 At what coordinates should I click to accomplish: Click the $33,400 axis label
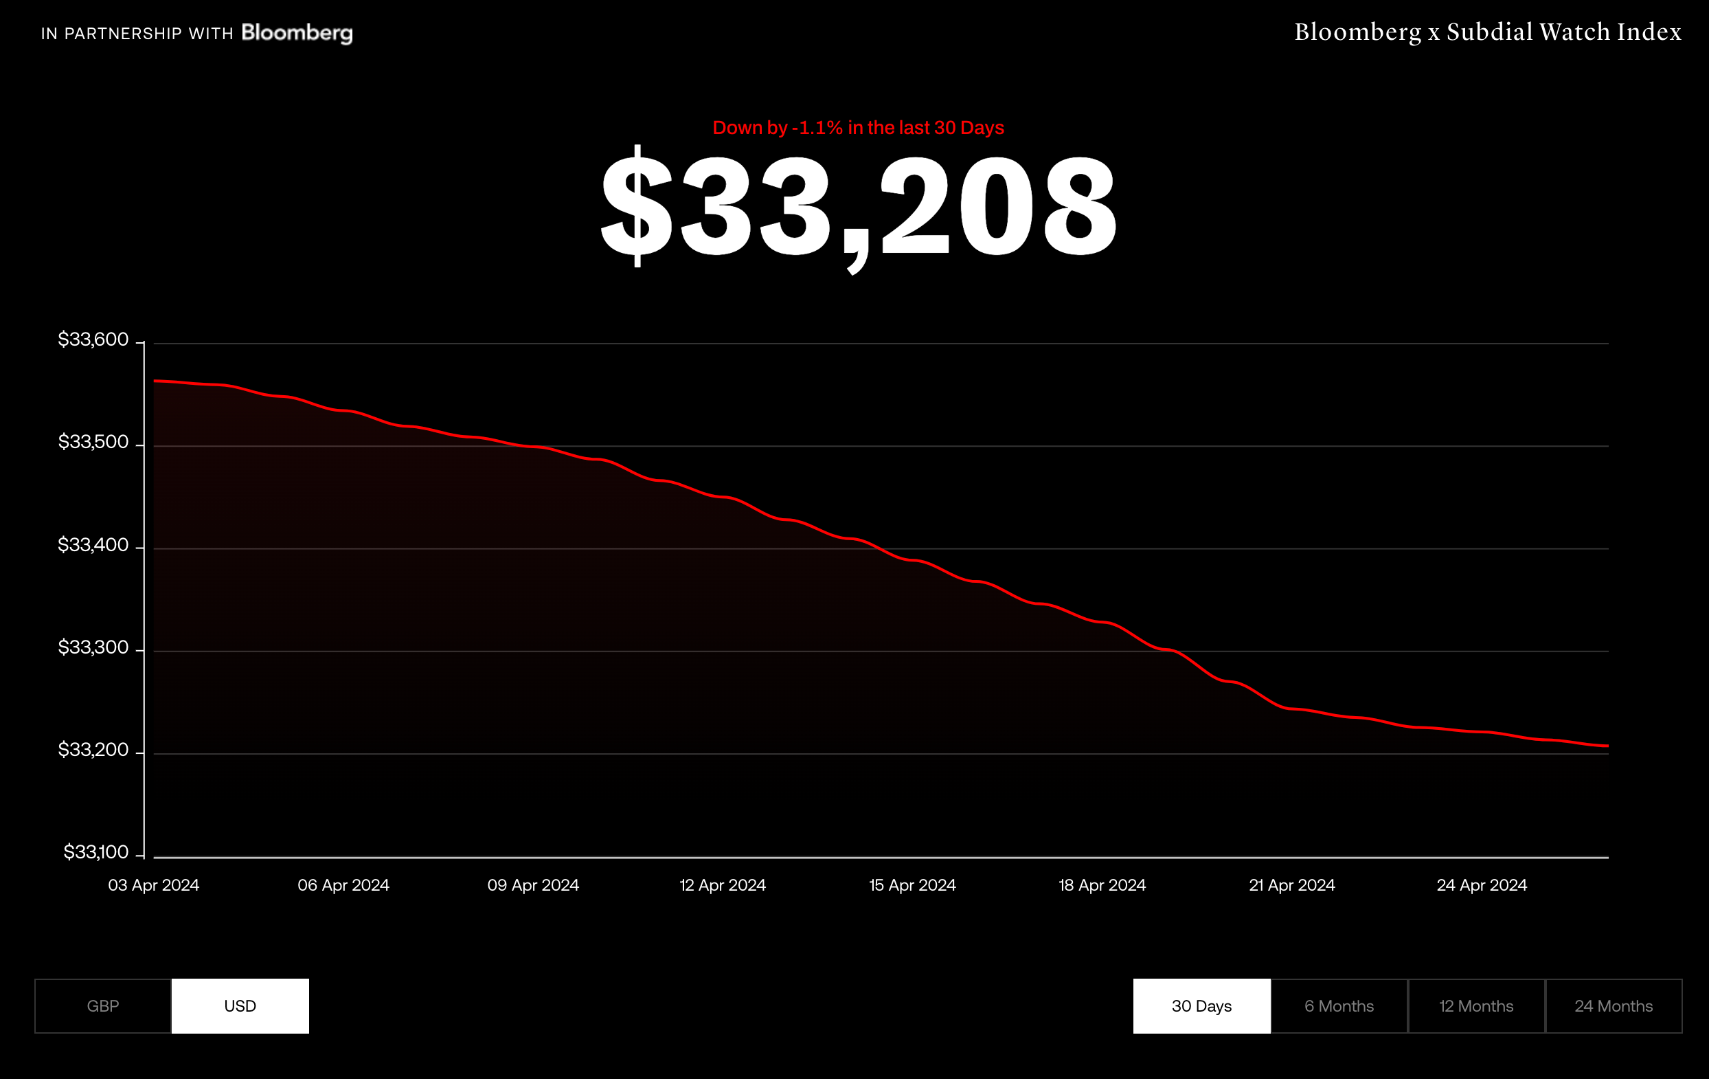93,544
